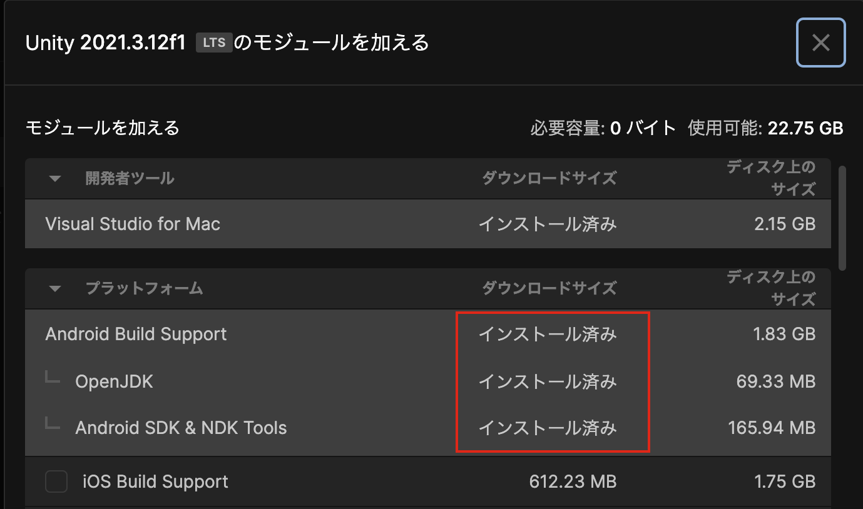
Task: Click インストール済み status for Android Build Support
Action: [548, 334]
